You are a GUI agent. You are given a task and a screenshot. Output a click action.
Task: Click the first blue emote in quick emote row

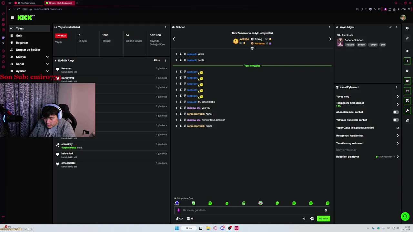pos(176,203)
